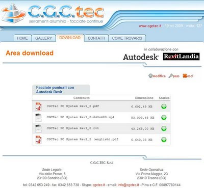Click file name Rev2_2 (english).pdf
The height and width of the screenshot is (188, 204).
click(x=83, y=139)
